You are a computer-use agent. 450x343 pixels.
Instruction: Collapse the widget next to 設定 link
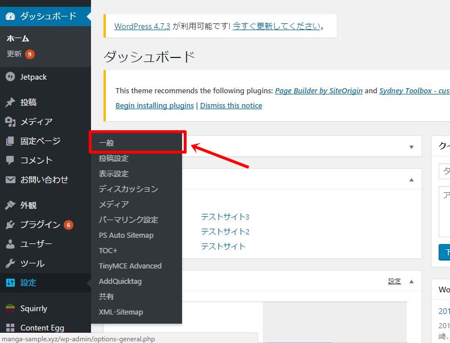411,282
